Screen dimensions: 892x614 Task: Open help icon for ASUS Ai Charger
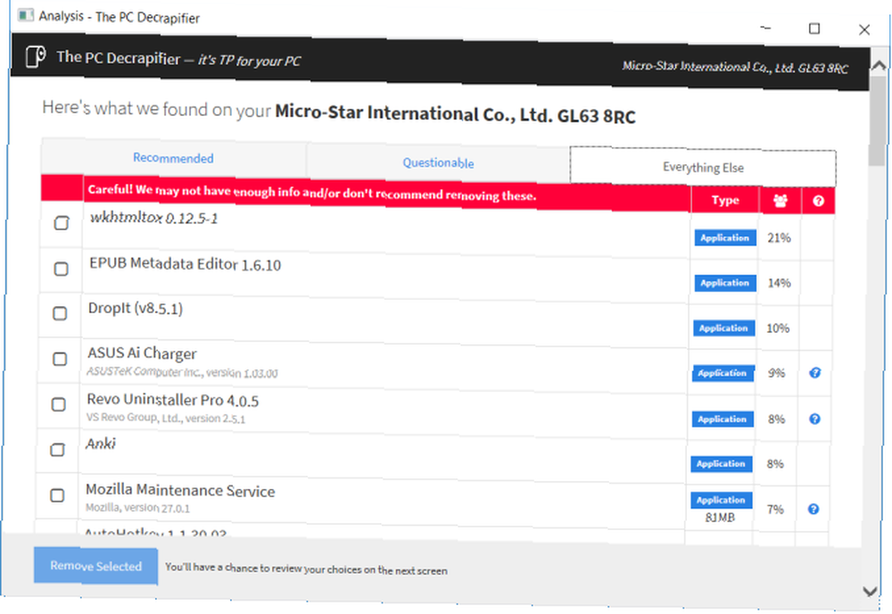814,373
